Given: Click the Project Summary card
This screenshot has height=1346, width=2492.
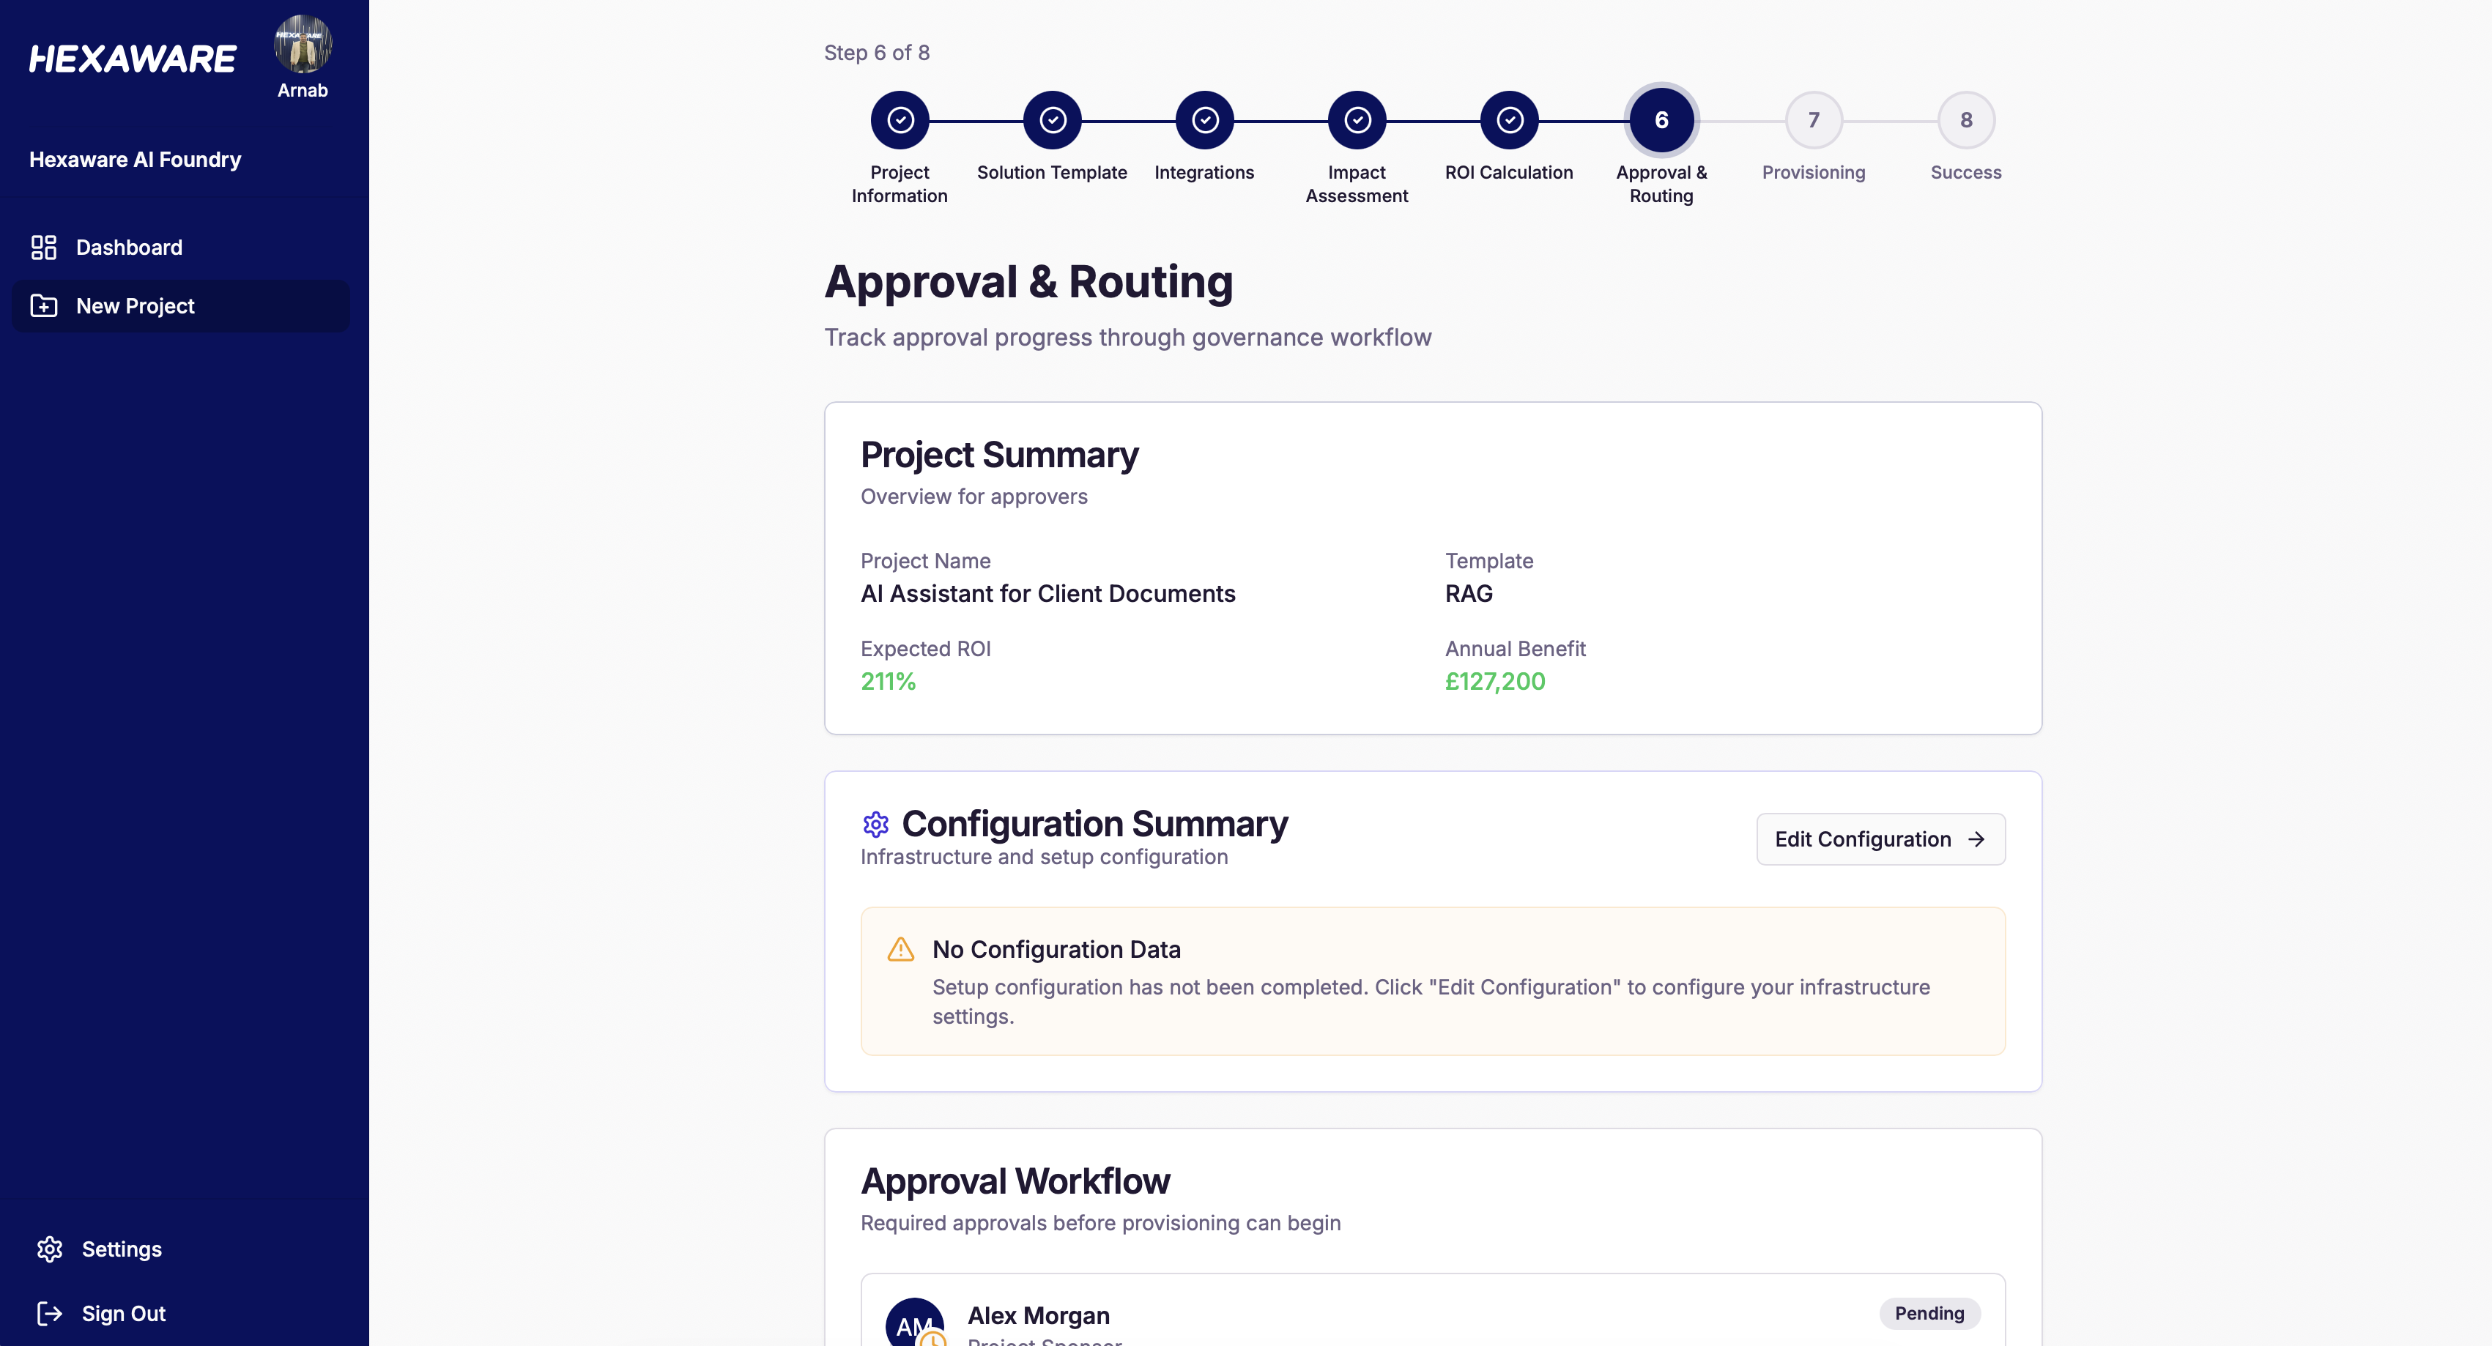Looking at the screenshot, I should coord(1432,568).
